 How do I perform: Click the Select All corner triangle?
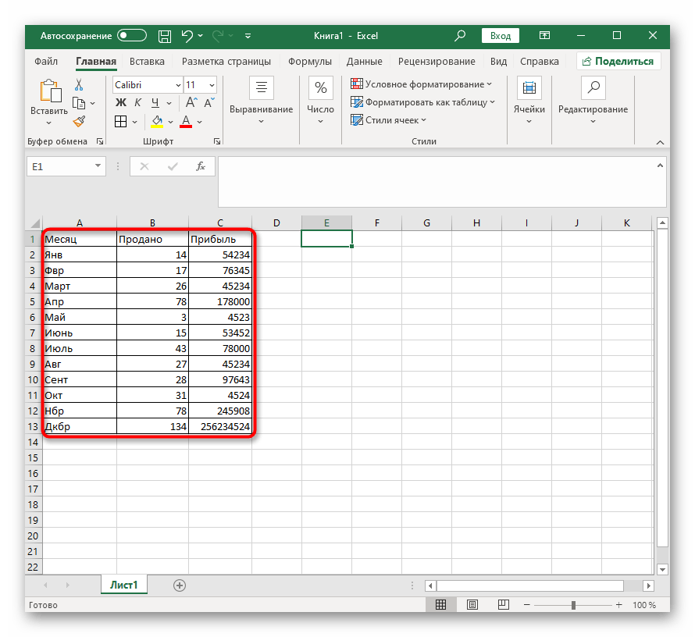click(x=34, y=222)
